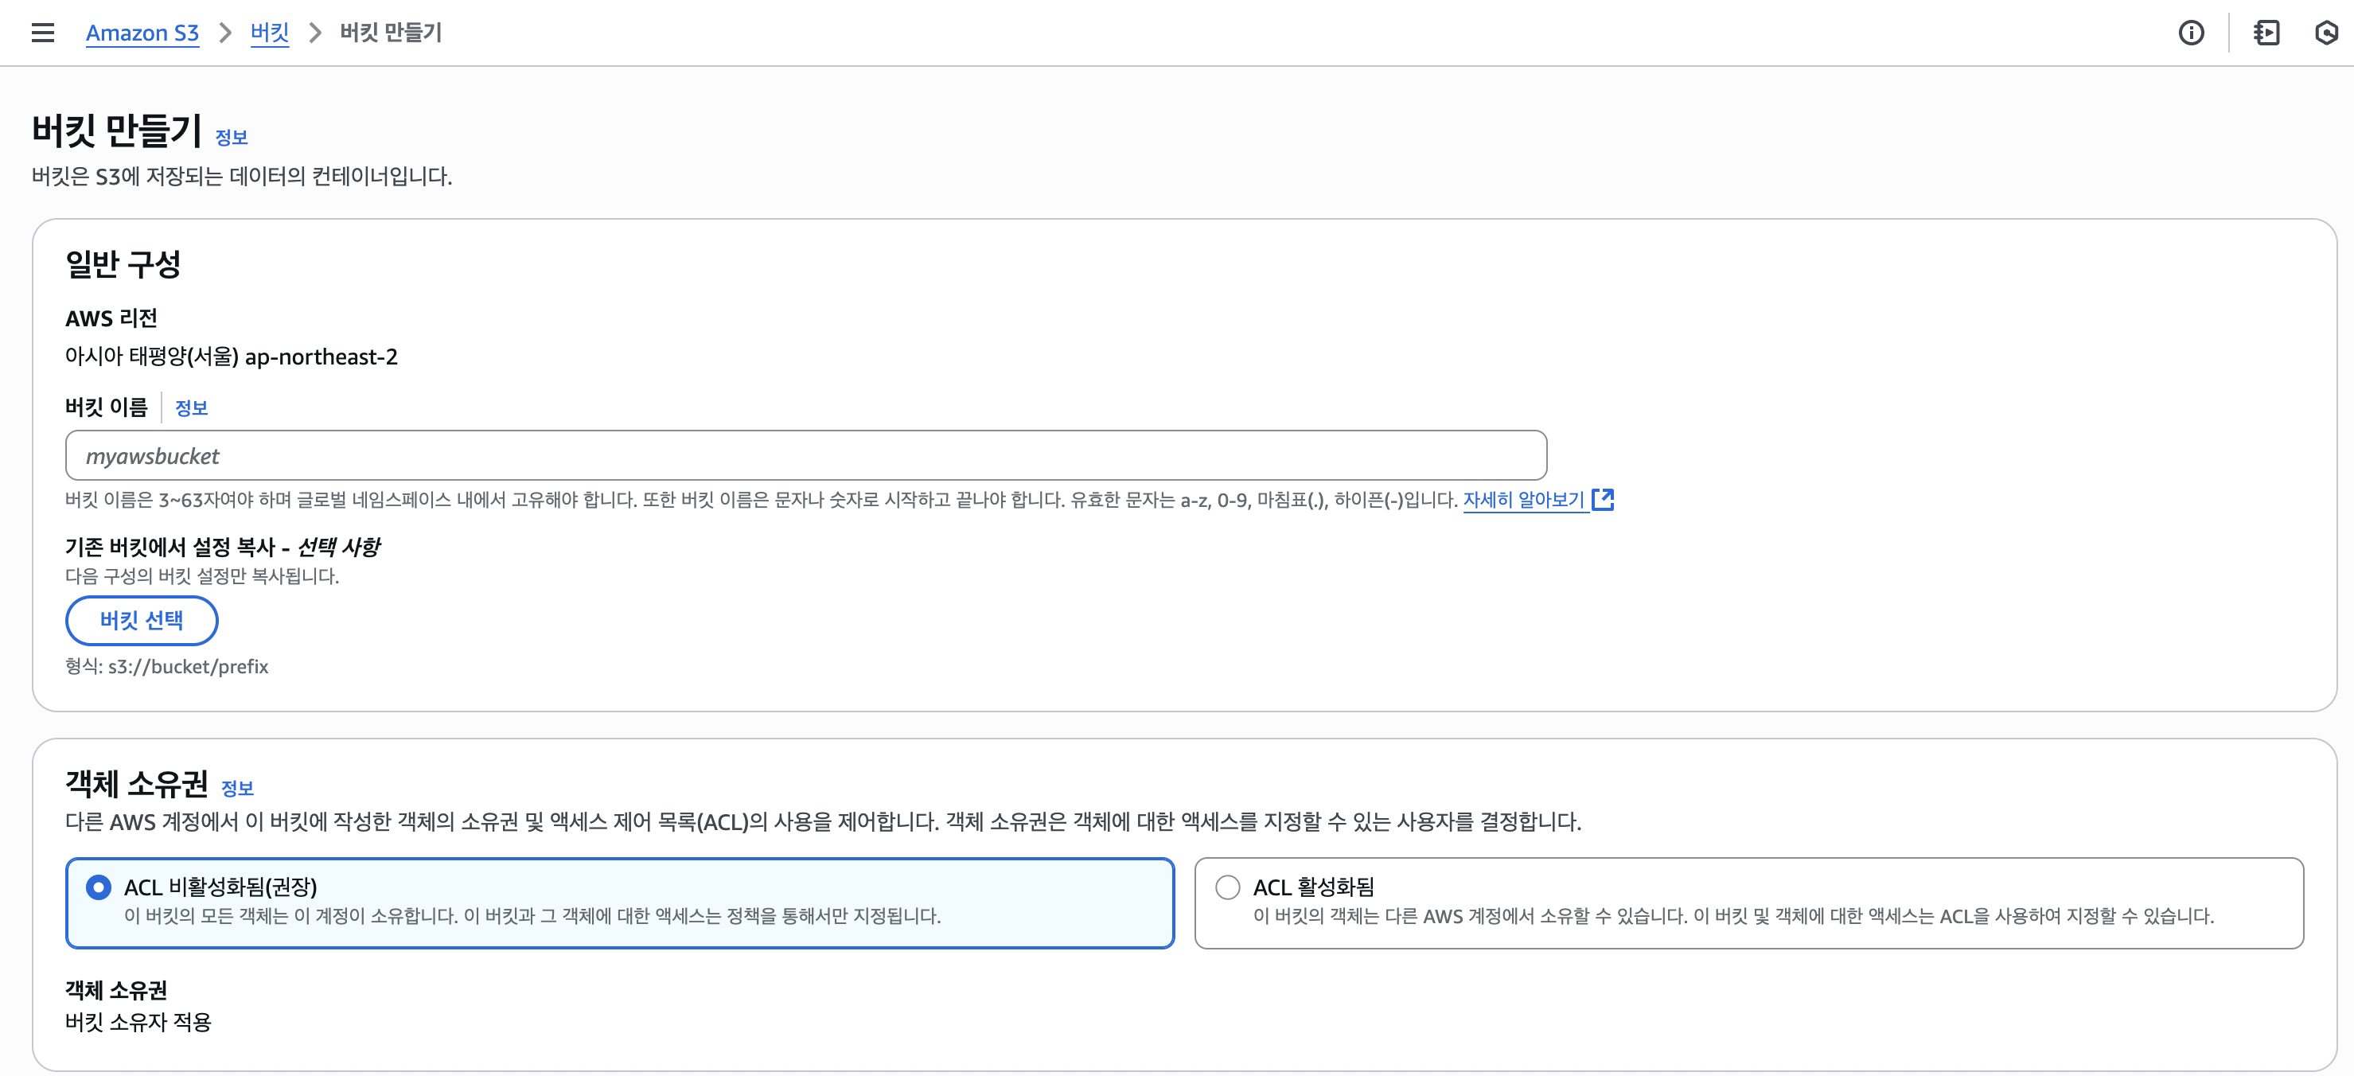Open the Amazon Q hexagon icon
The height and width of the screenshot is (1076, 2354).
coord(2325,33)
